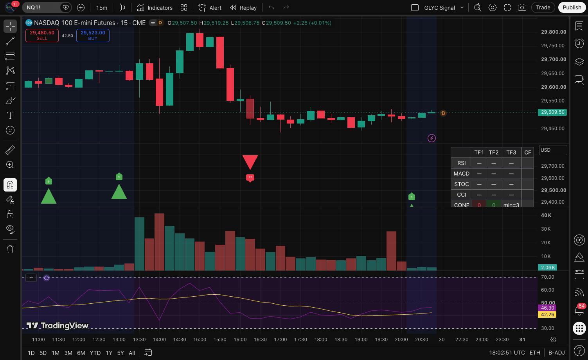Choose the chart patterns tool
This screenshot has width=588, height=360.
[10, 71]
